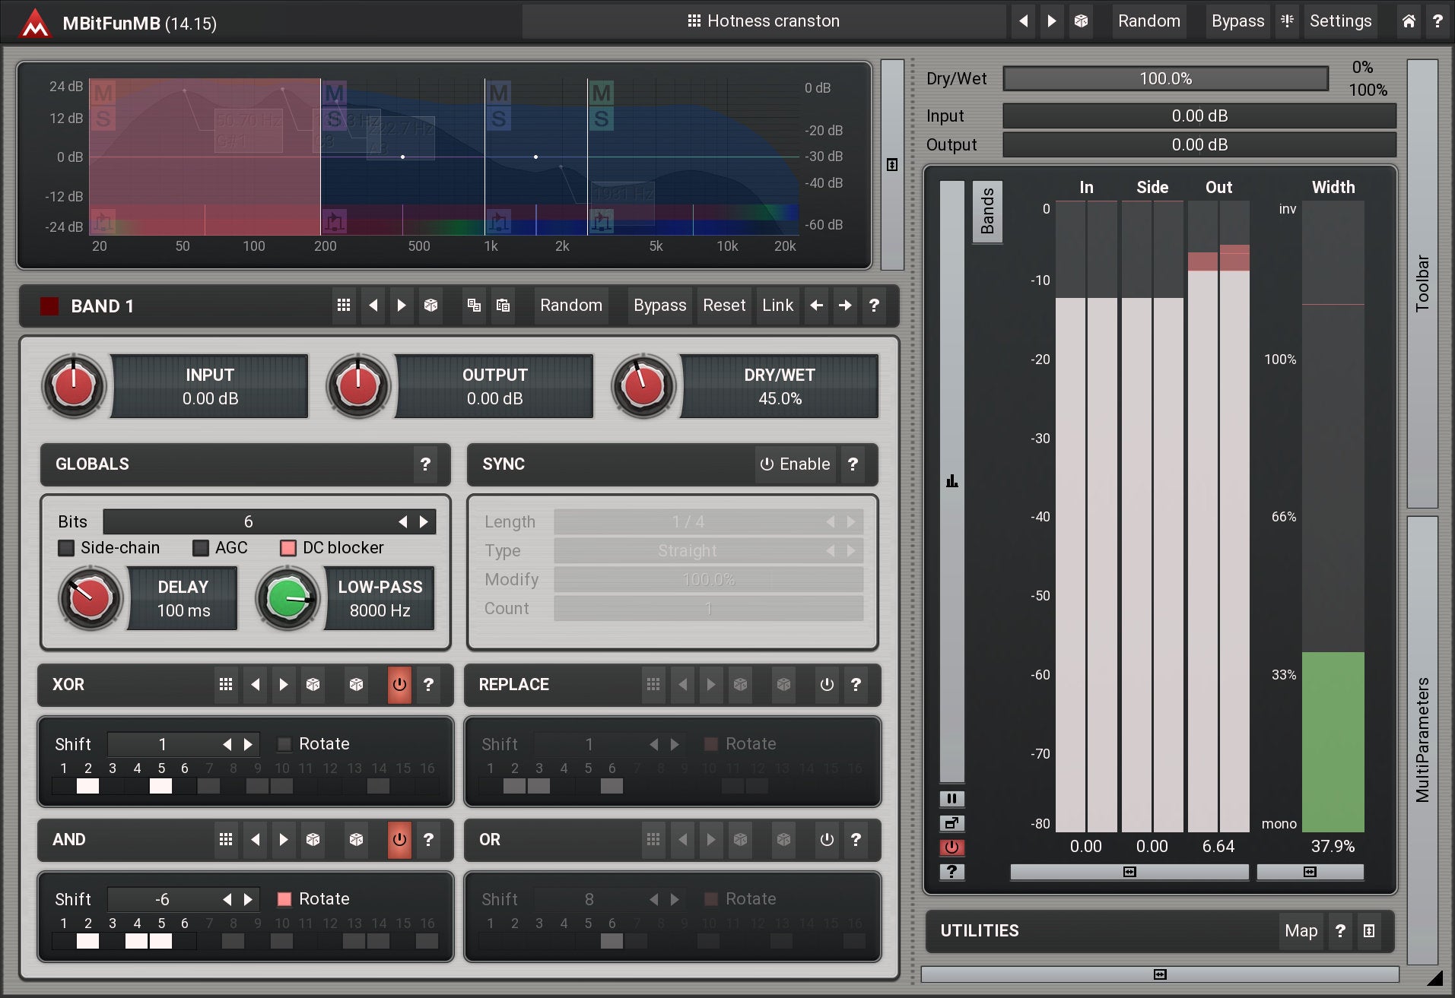This screenshot has height=998, width=1455.
Task: Decrease AND Shift value with left arrow
Action: pos(227,900)
